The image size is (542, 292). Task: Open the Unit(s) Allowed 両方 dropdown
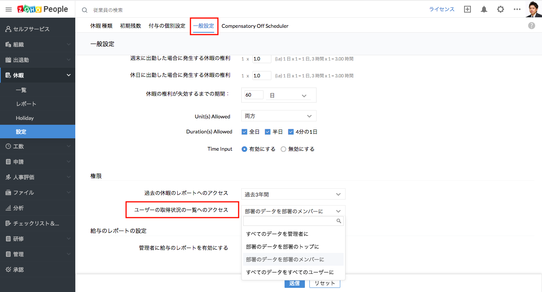click(279, 116)
